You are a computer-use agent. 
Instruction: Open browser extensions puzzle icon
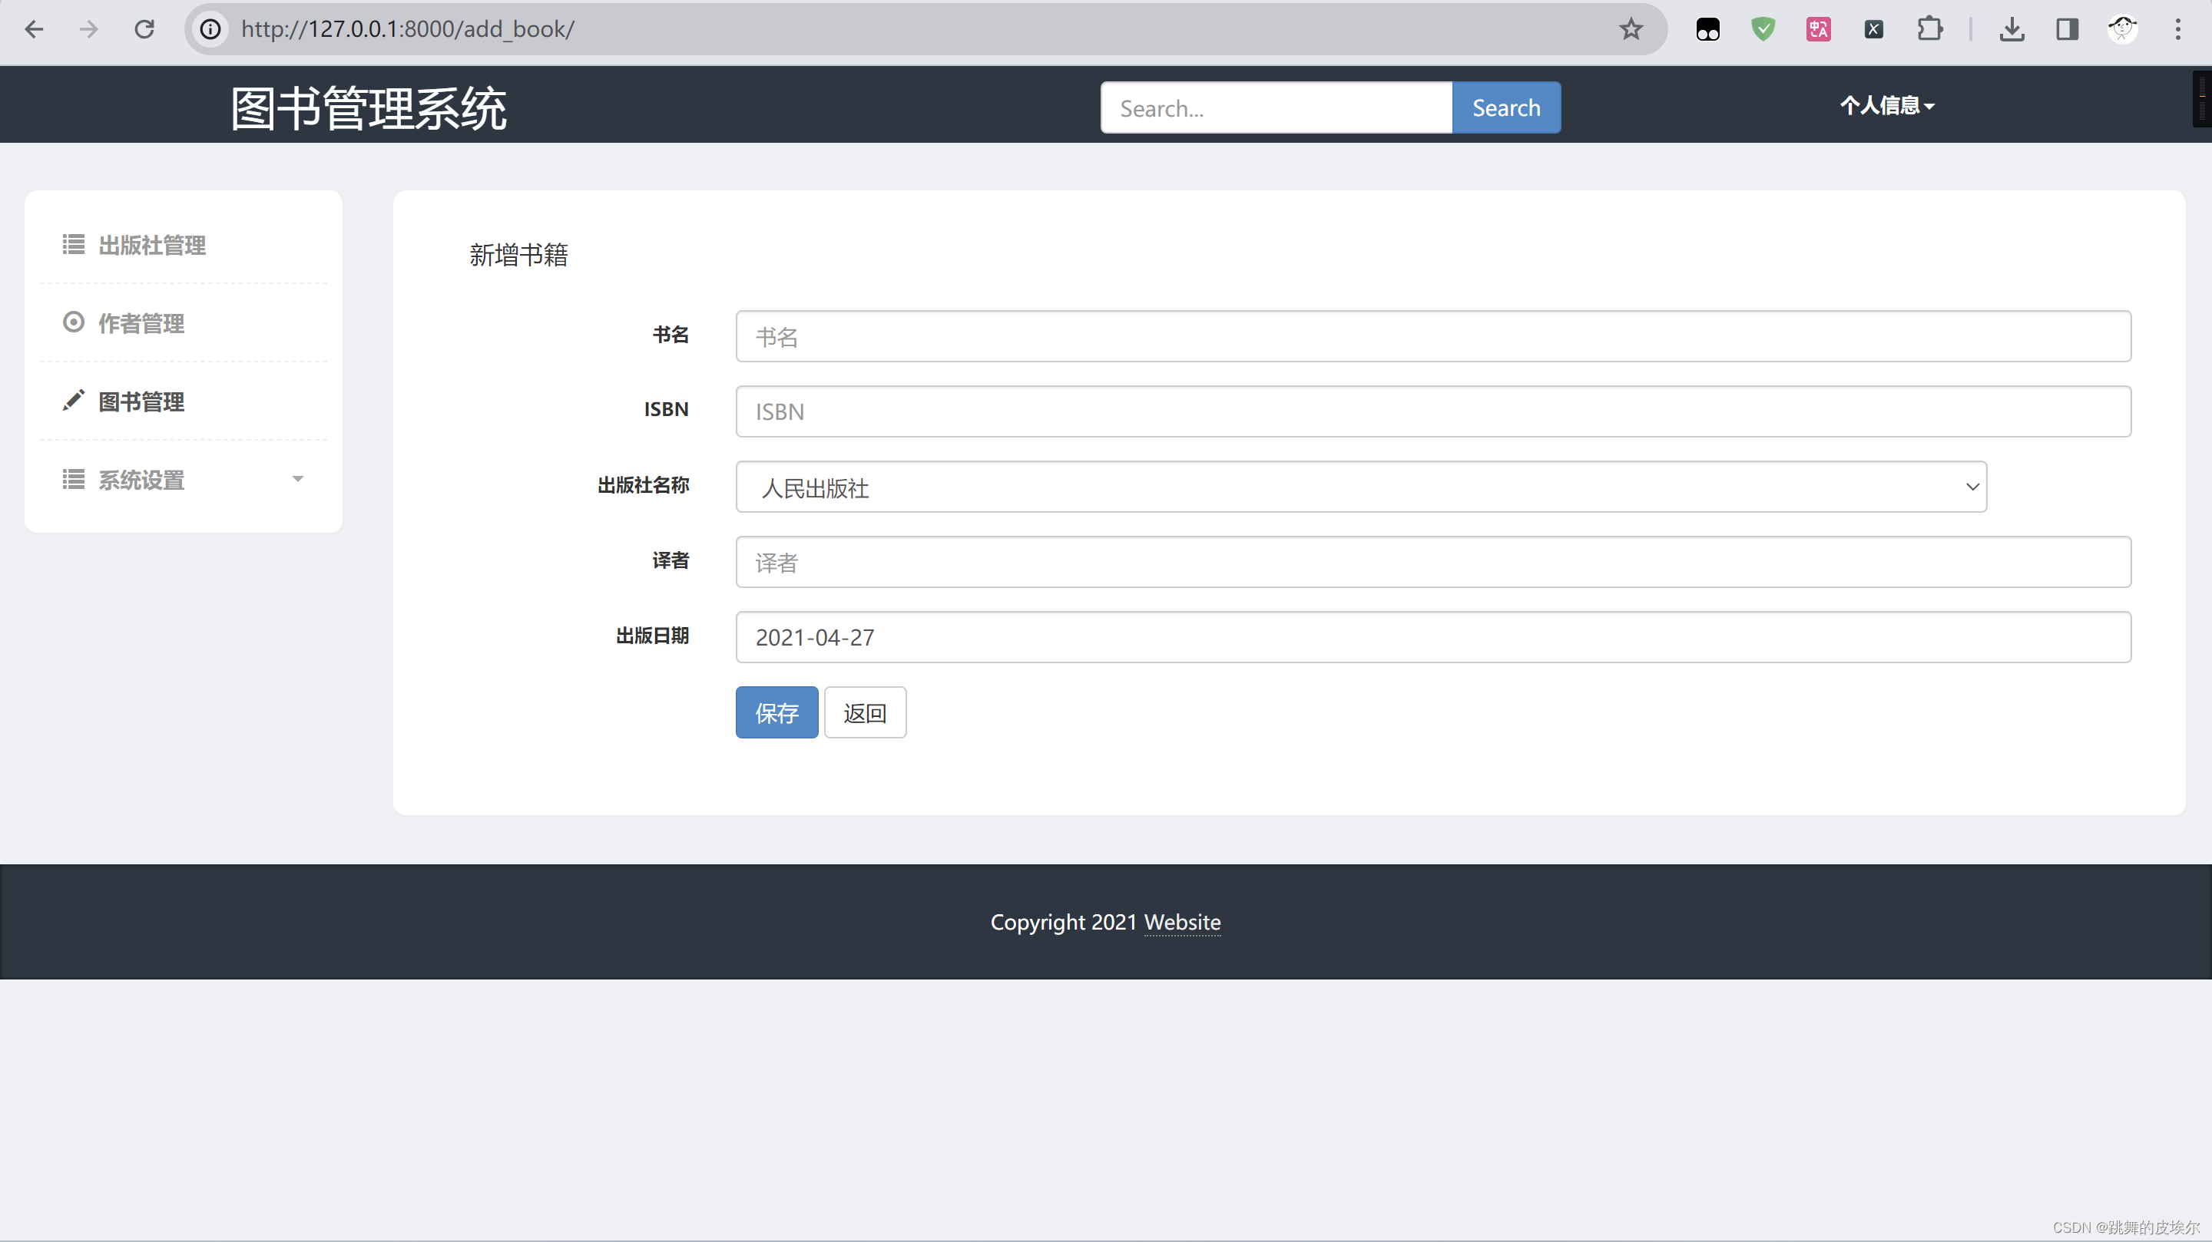tap(1929, 29)
